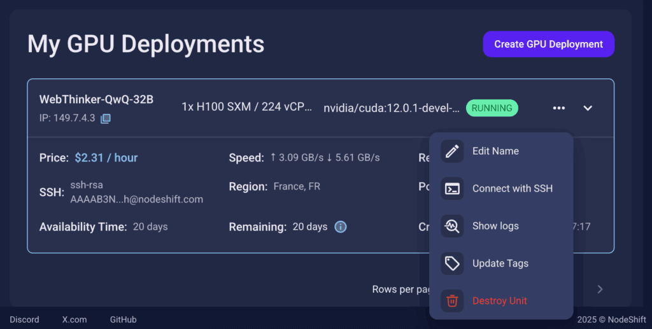Click the $2.31 / hour price
Image resolution: width=652 pixels, height=329 pixels.
point(106,158)
